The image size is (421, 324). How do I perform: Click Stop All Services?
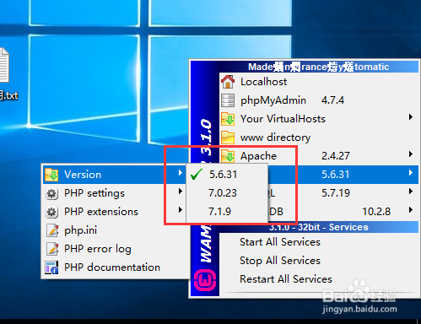tap(319, 261)
